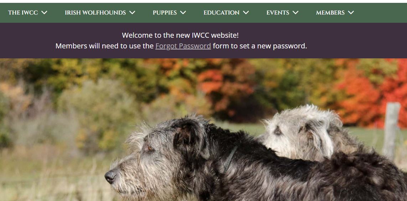Viewport: 407px width, 201px height.
Task: Click the chevron next to EVENTS
Action: pyautogui.click(x=295, y=13)
